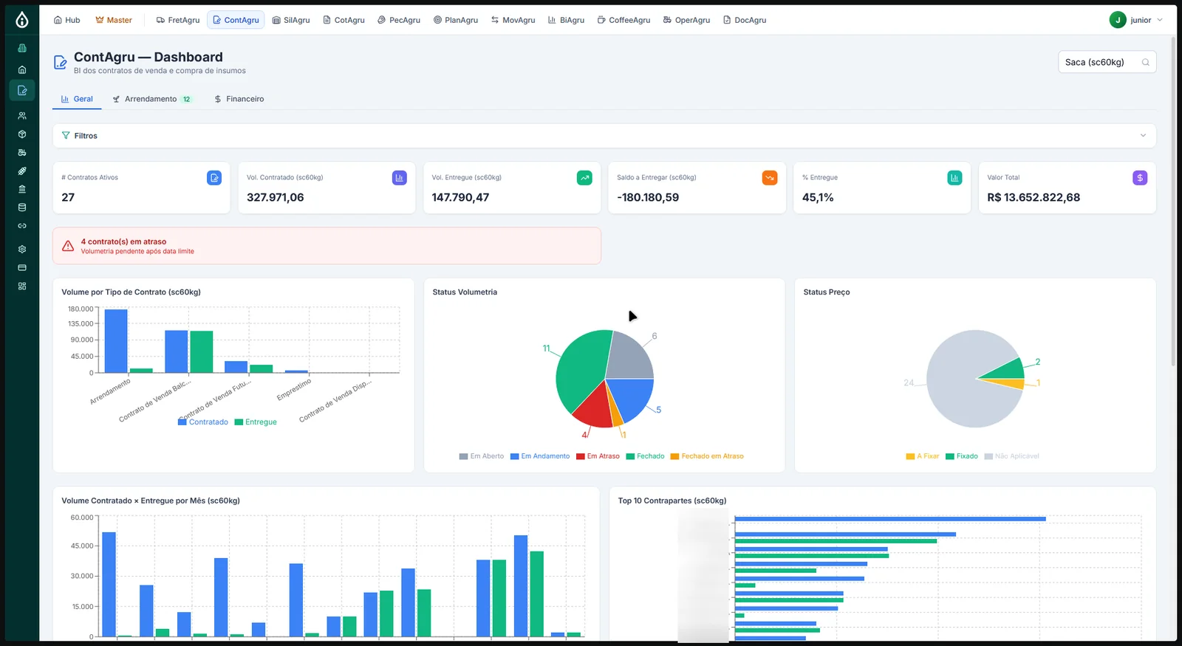Toggle Em Andamento in Status Volumetria legend
The width and height of the screenshot is (1182, 646).
[540, 456]
